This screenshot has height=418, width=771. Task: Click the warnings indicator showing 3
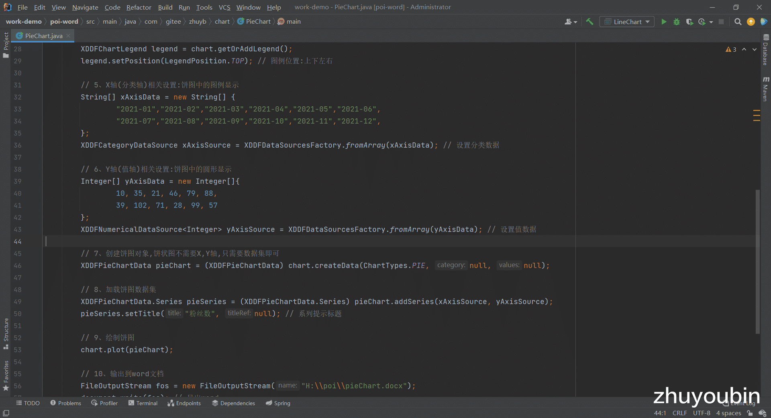point(731,49)
